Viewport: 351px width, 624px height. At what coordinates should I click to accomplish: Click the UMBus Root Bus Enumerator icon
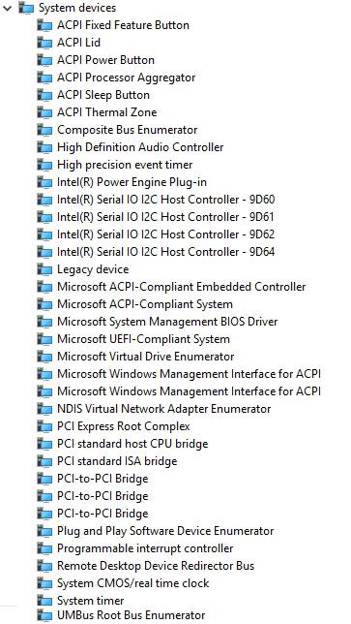[x=44, y=615]
